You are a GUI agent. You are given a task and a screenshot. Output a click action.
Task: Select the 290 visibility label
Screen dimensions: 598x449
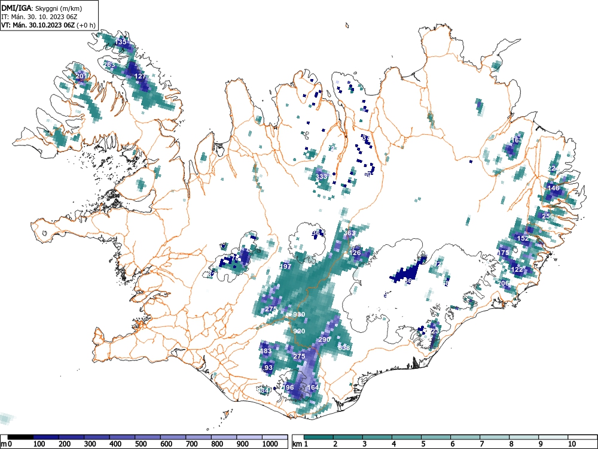[324, 339]
